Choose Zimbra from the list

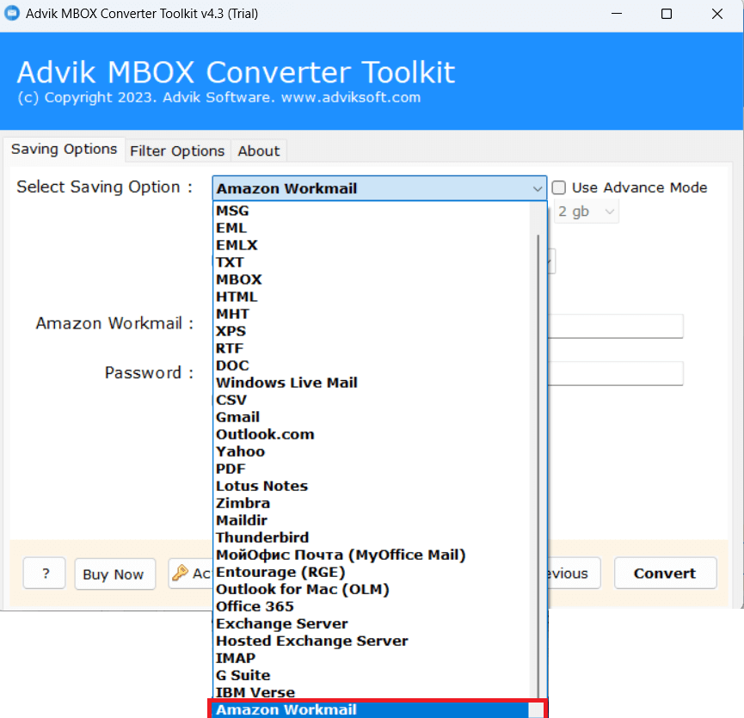tap(372, 503)
